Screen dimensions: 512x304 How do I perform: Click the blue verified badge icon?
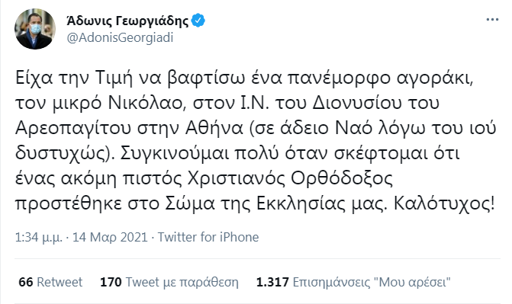pos(198,21)
